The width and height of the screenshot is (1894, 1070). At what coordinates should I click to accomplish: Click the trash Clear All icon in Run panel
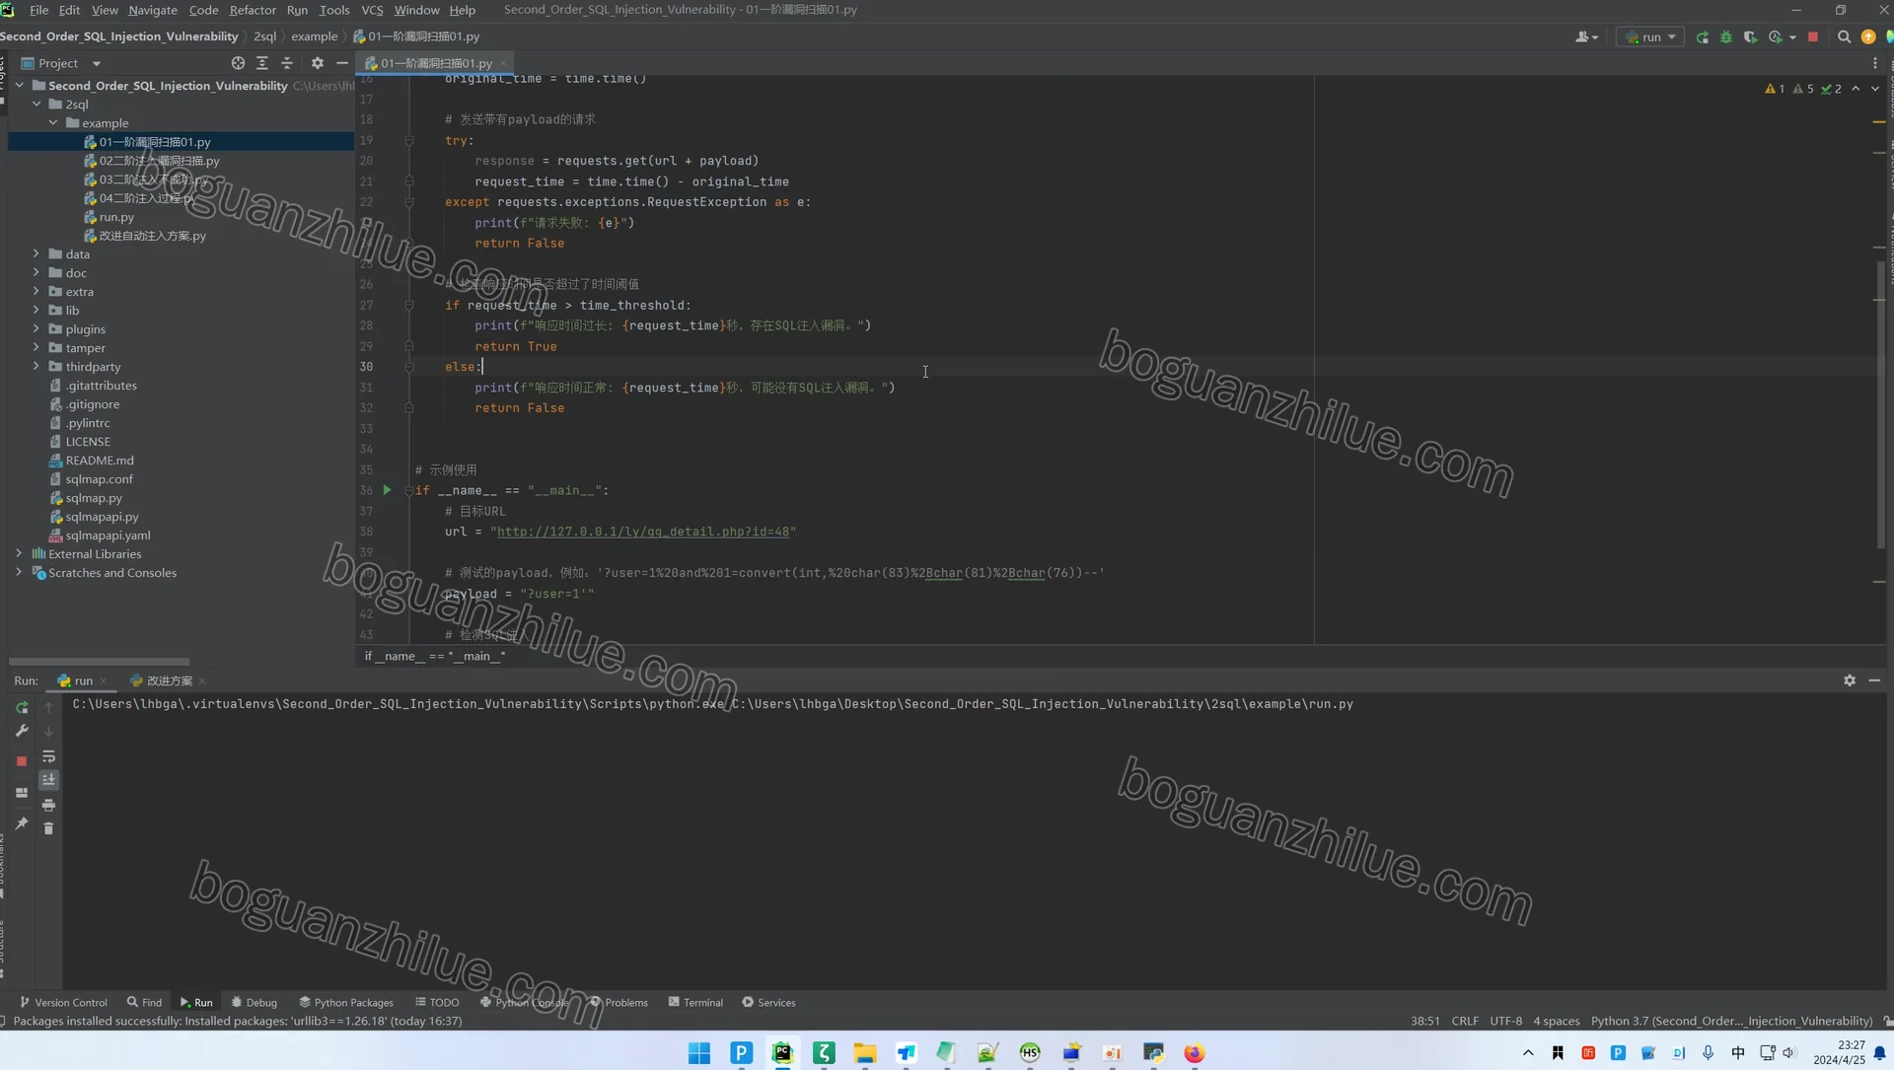coord(48,828)
